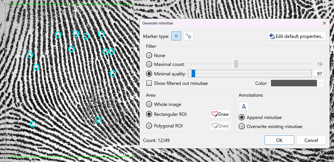Image resolution: width=334 pixels, height=162 pixels.
Task: Close the Generate minutiae dialog
Action: tap(324, 23)
